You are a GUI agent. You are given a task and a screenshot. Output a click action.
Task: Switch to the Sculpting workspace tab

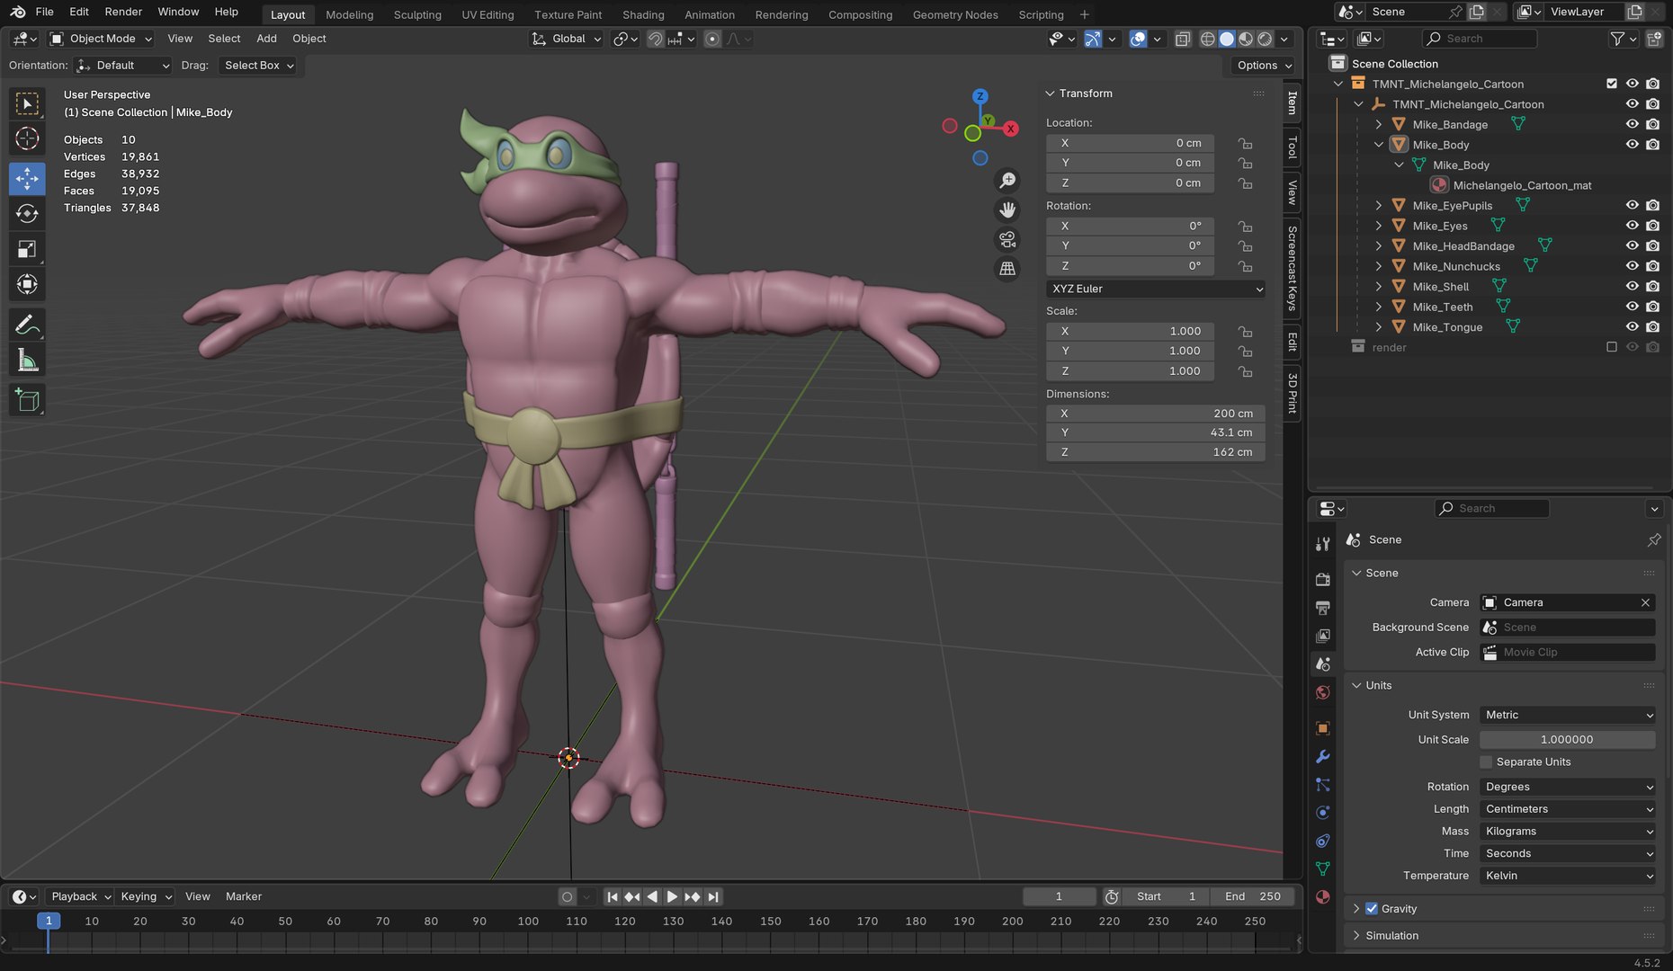[417, 14]
